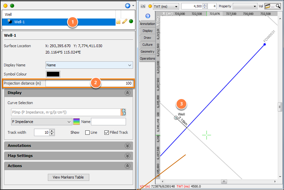Click the magnifier search icon in the map toolbar
284x190 pixels.
coord(278,6)
